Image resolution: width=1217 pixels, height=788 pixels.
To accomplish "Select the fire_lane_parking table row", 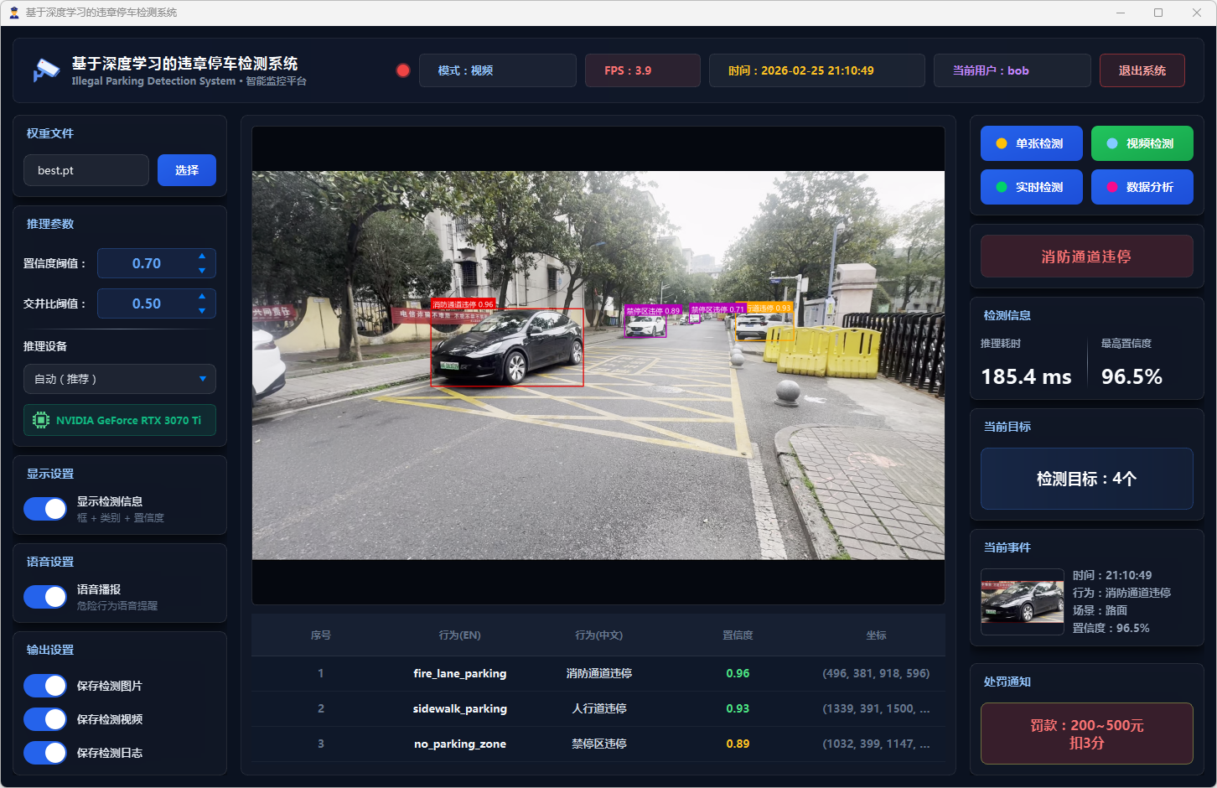I will coord(598,673).
